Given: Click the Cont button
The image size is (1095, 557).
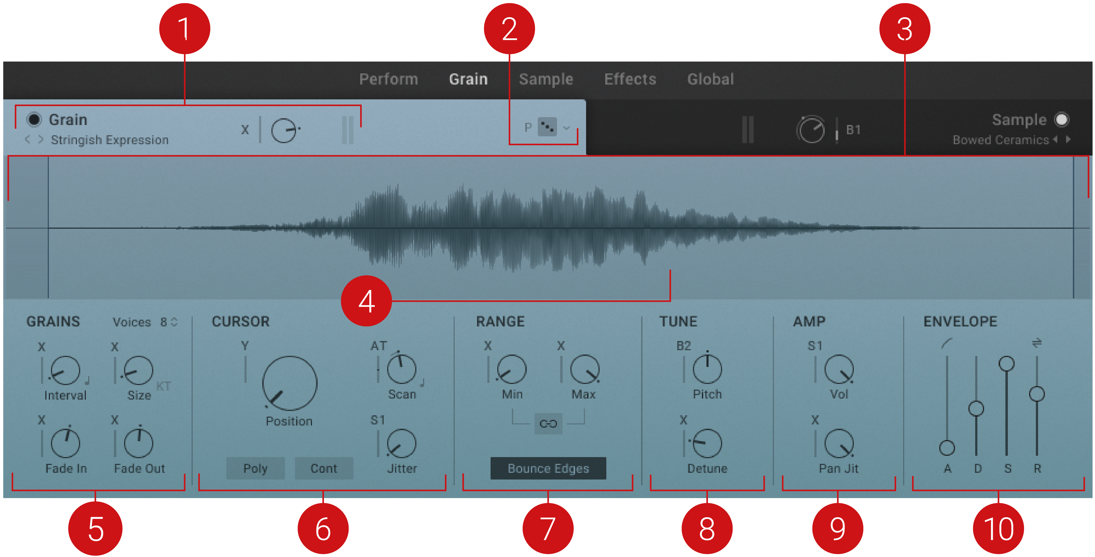Looking at the screenshot, I should pyautogui.click(x=324, y=468).
